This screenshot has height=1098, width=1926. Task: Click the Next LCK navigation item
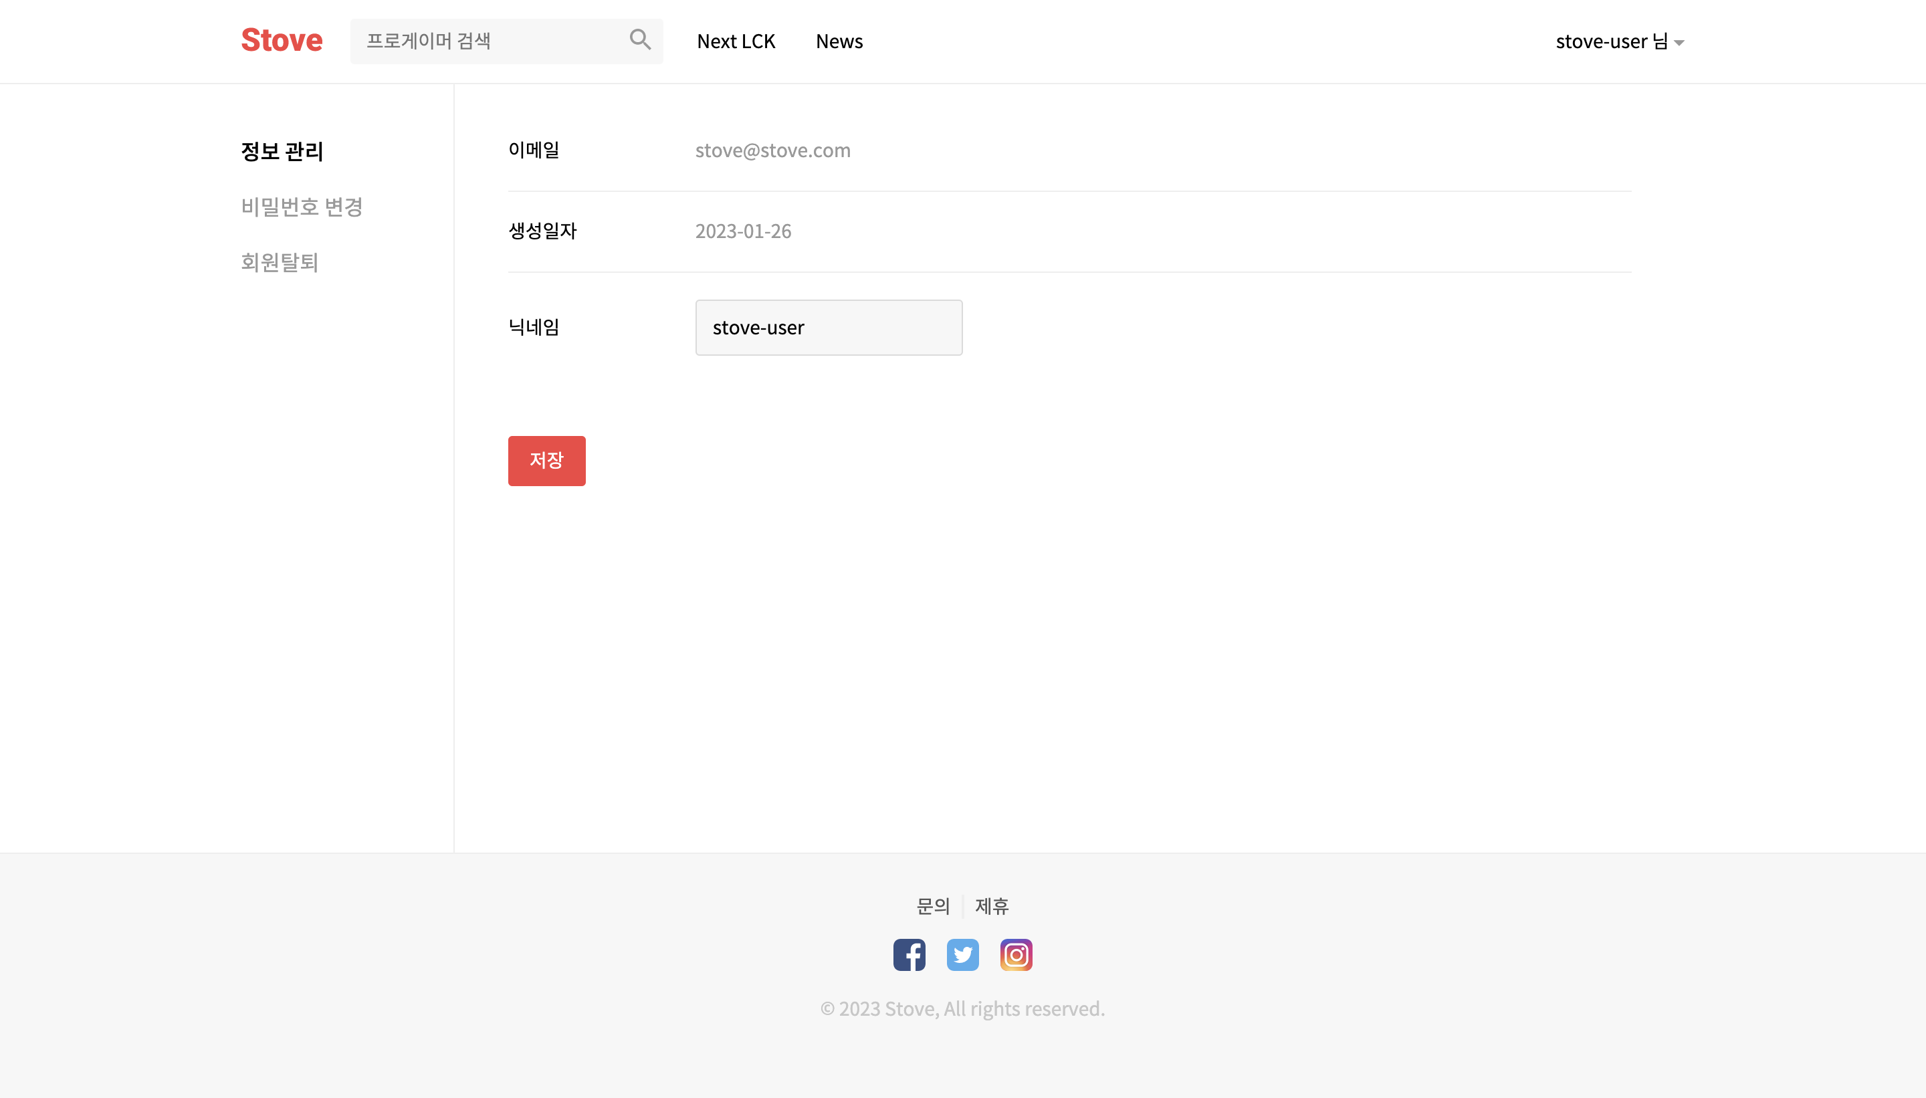click(x=736, y=41)
